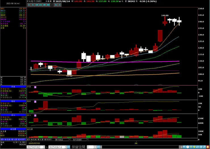Click the scroll-right arrow of chart scrollbar
This screenshot has width=210, height=149.
click(181, 147)
